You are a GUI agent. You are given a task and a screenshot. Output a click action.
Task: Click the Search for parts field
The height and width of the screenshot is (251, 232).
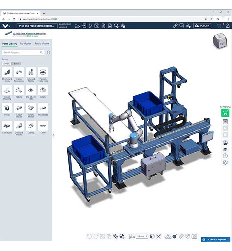(x=23, y=53)
